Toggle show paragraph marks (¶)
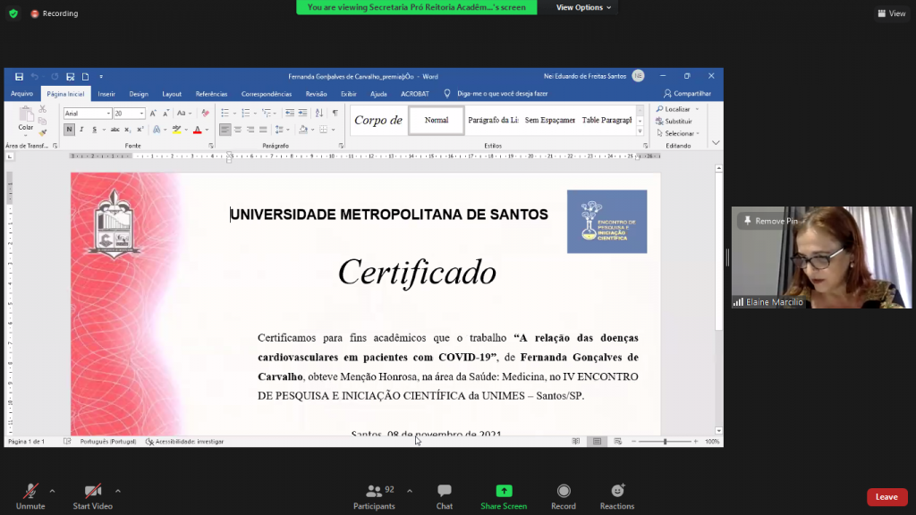Image resolution: width=916 pixels, height=515 pixels. click(x=335, y=114)
